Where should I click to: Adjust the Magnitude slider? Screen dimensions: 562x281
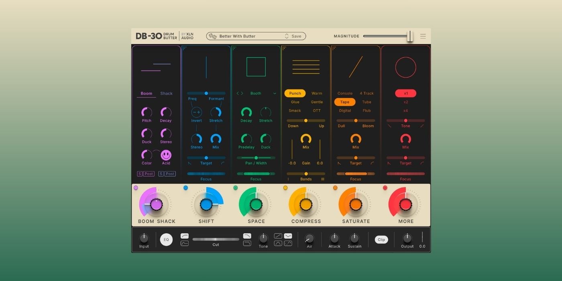(410, 36)
